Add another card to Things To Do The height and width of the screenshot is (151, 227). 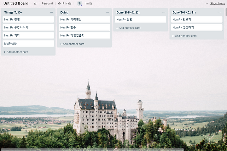click(x=16, y=52)
